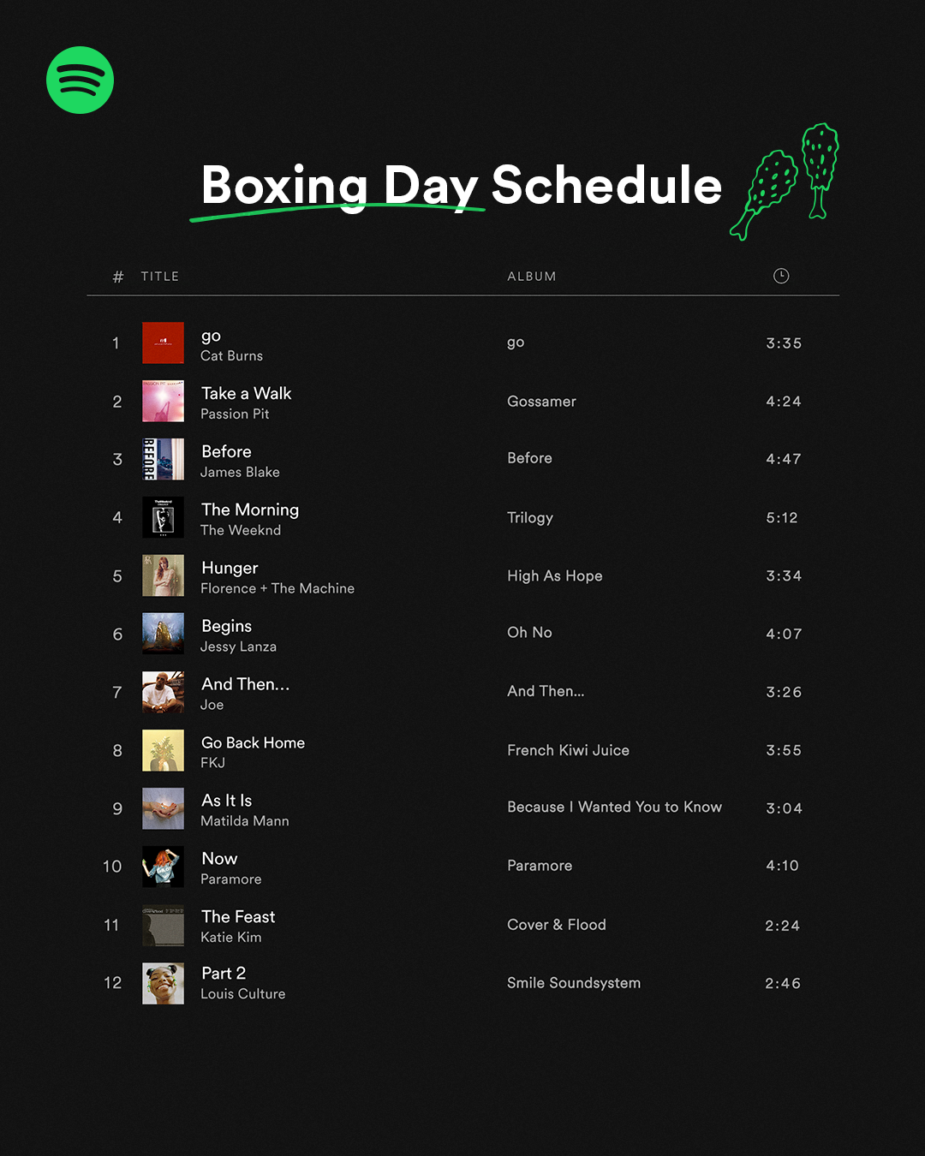
Task: Click the 'Boxing Day Schedule' playlist heading
Action: 462,185
